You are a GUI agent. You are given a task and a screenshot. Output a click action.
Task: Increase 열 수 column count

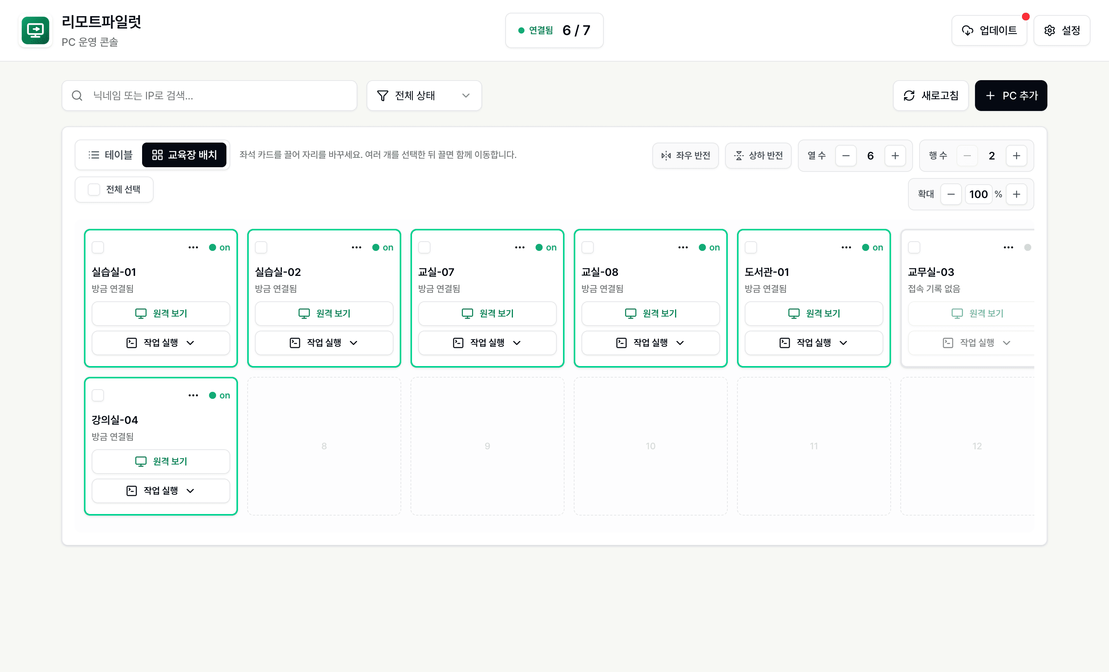[895, 156]
